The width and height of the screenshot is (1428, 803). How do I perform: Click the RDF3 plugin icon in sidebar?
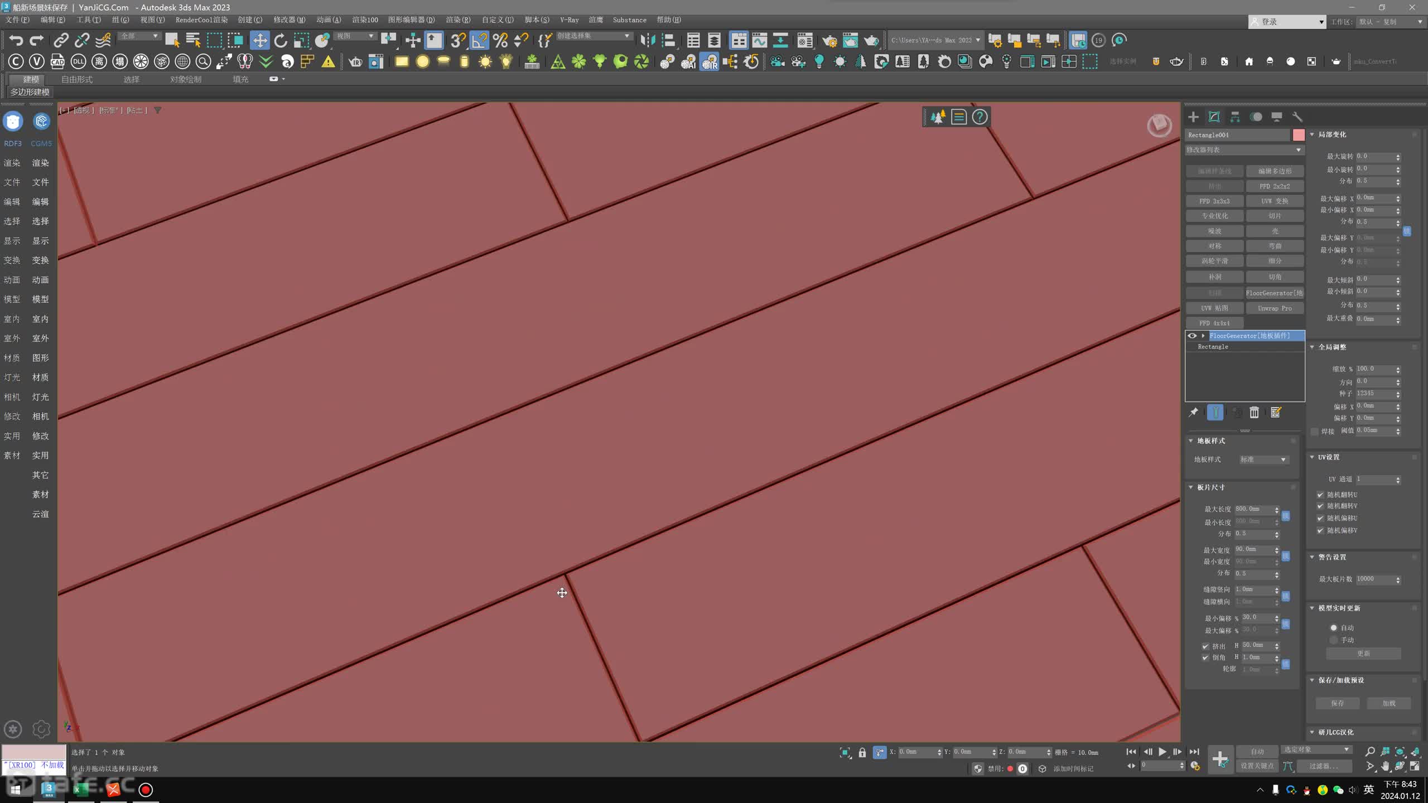(13, 122)
